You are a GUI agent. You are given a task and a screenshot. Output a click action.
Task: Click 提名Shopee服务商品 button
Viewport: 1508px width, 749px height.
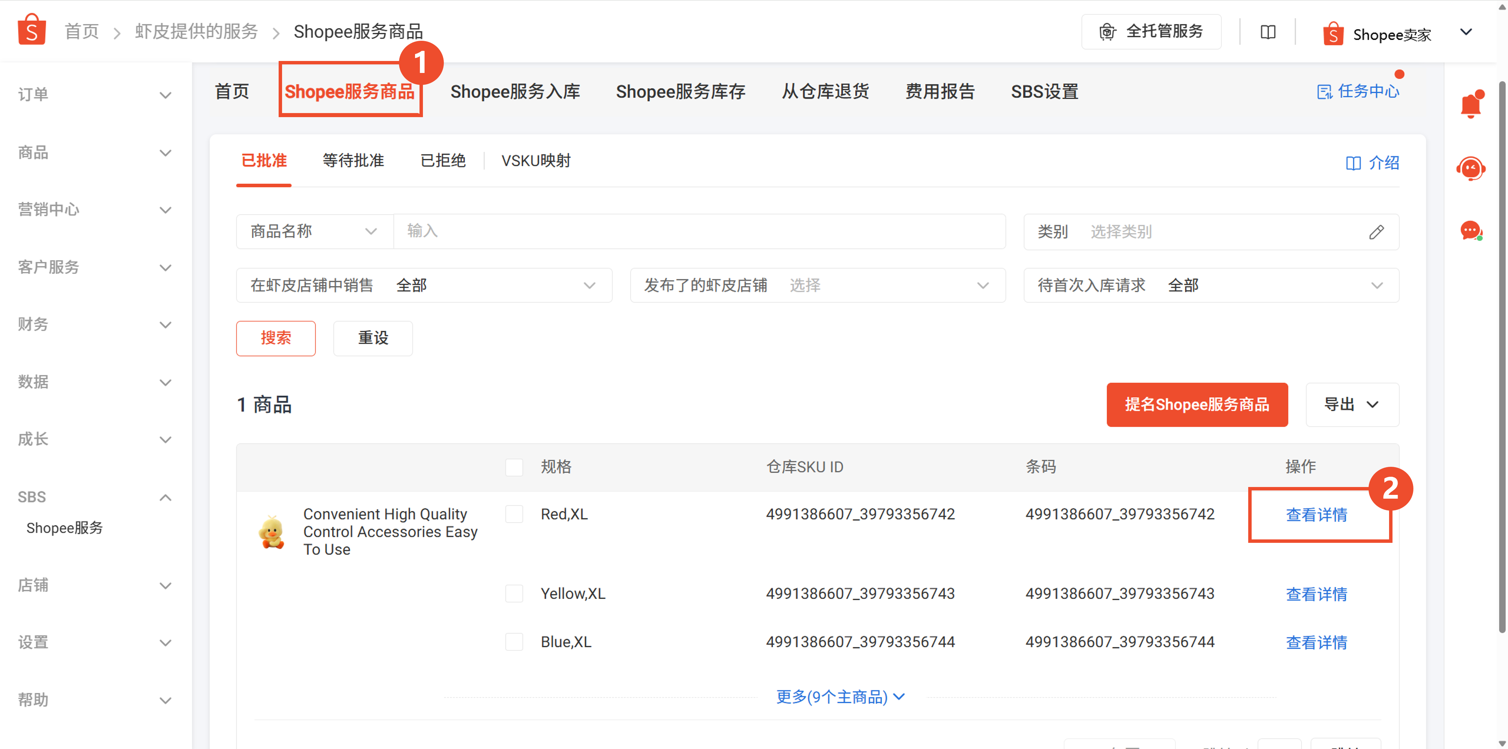click(x=1196, y=404)
